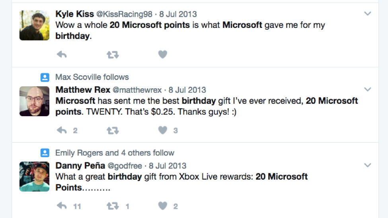Retweet Matthew Rex's birthday gift tweet
Image resolution: width=388 pixels, height=218 pixels.
click(113, 130)
